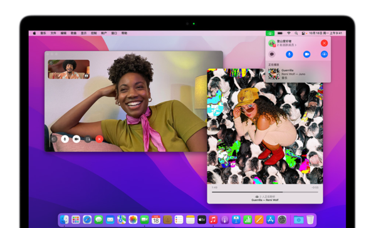Open Finder from the Dock
Viewport: 376px width, 228px height.
(65, 219)
